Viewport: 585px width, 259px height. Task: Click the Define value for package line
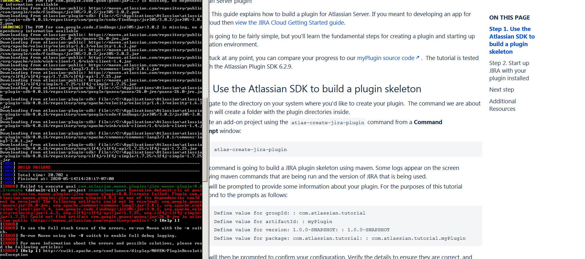pos(340,238)
